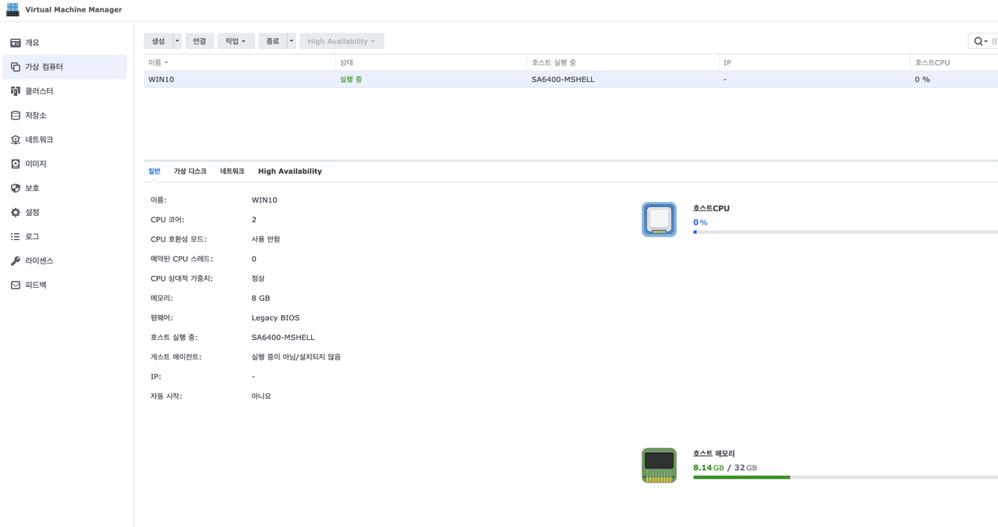This screenshot has height=527, width=998.
Task: Open the 개요 overview icon in sidebar
Action: [16, 43]
